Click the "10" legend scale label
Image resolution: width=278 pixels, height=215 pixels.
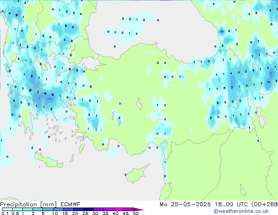click(x=55, y=213)
